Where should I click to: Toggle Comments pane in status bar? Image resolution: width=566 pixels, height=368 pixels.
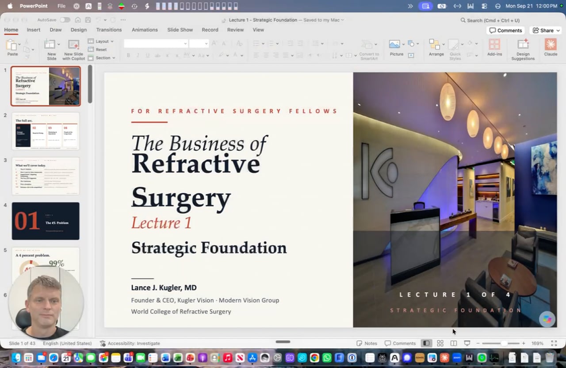pyautogui.click(x=400, y=343)
